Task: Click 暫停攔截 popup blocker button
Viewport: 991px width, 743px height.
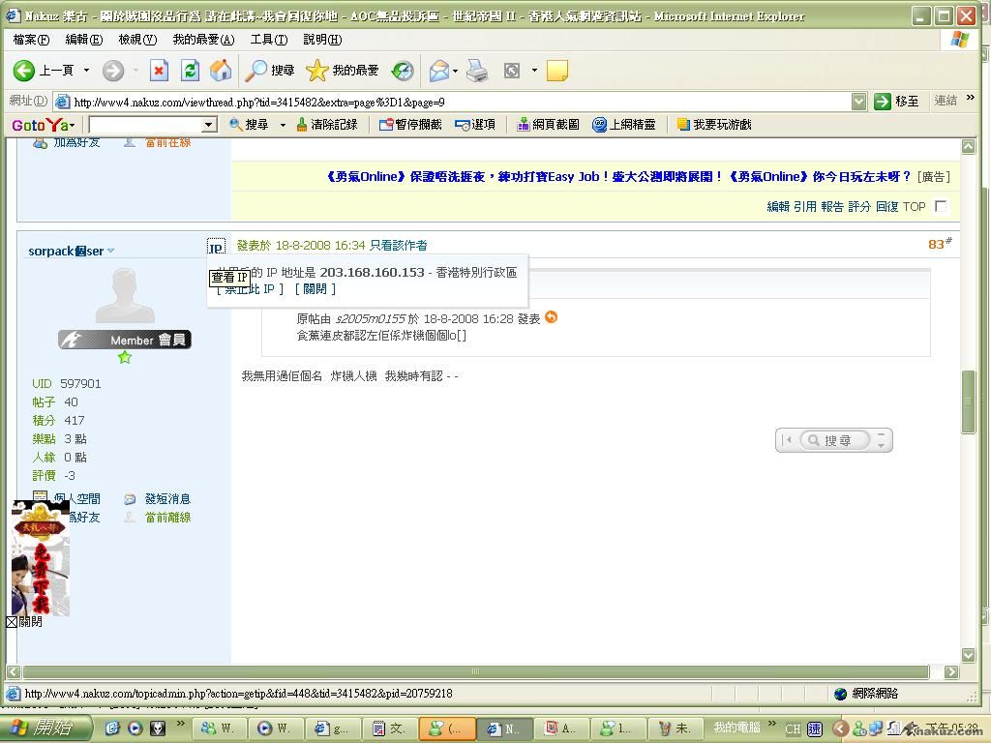Action: (410, 125)
